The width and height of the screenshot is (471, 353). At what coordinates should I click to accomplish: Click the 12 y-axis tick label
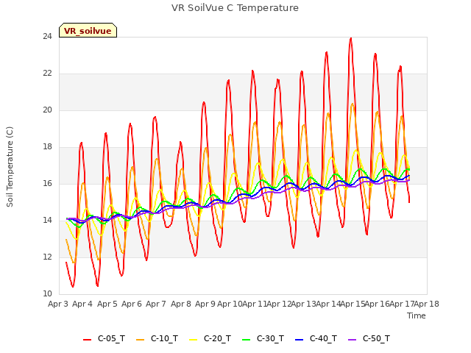coord(47,257)
